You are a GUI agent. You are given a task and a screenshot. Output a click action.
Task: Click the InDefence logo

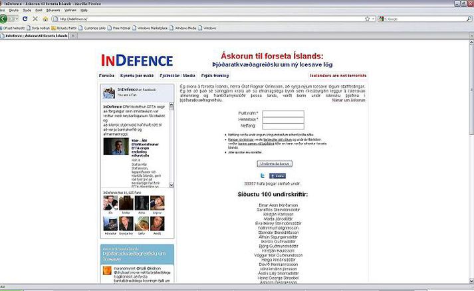137,60
